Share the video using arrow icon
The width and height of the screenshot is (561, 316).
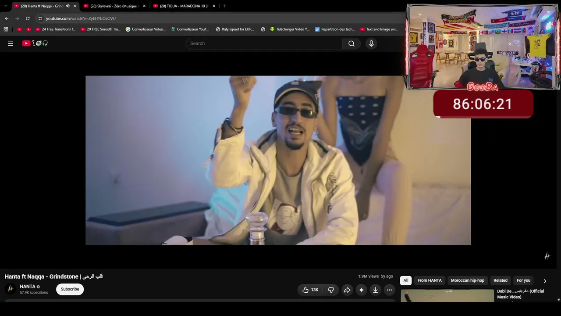tap(347, 290)
